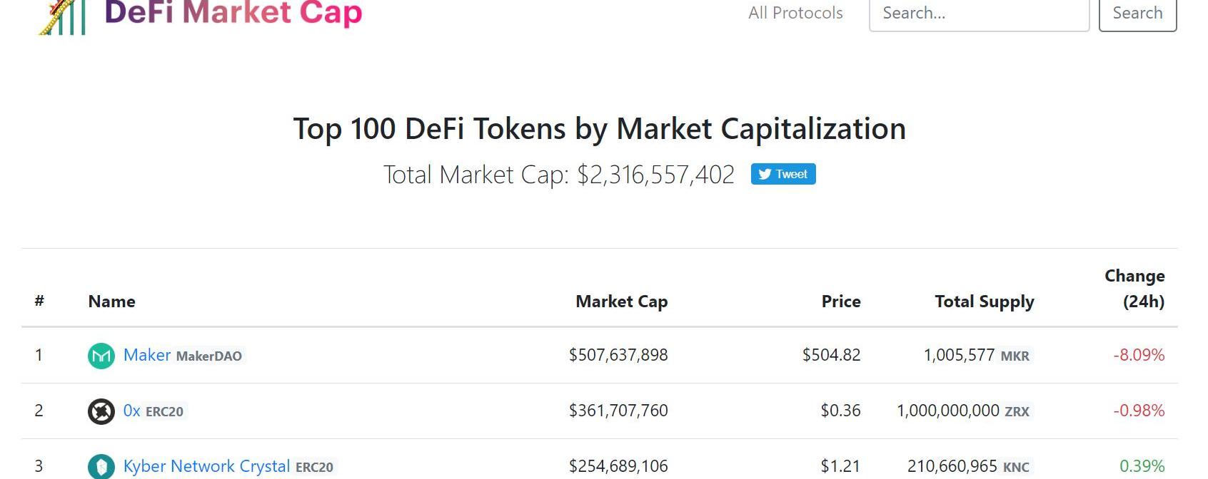Screen dimensions: 1208x479
Task: Open the Kyber Network Crystal link
Action: click(x=206, y=466)
